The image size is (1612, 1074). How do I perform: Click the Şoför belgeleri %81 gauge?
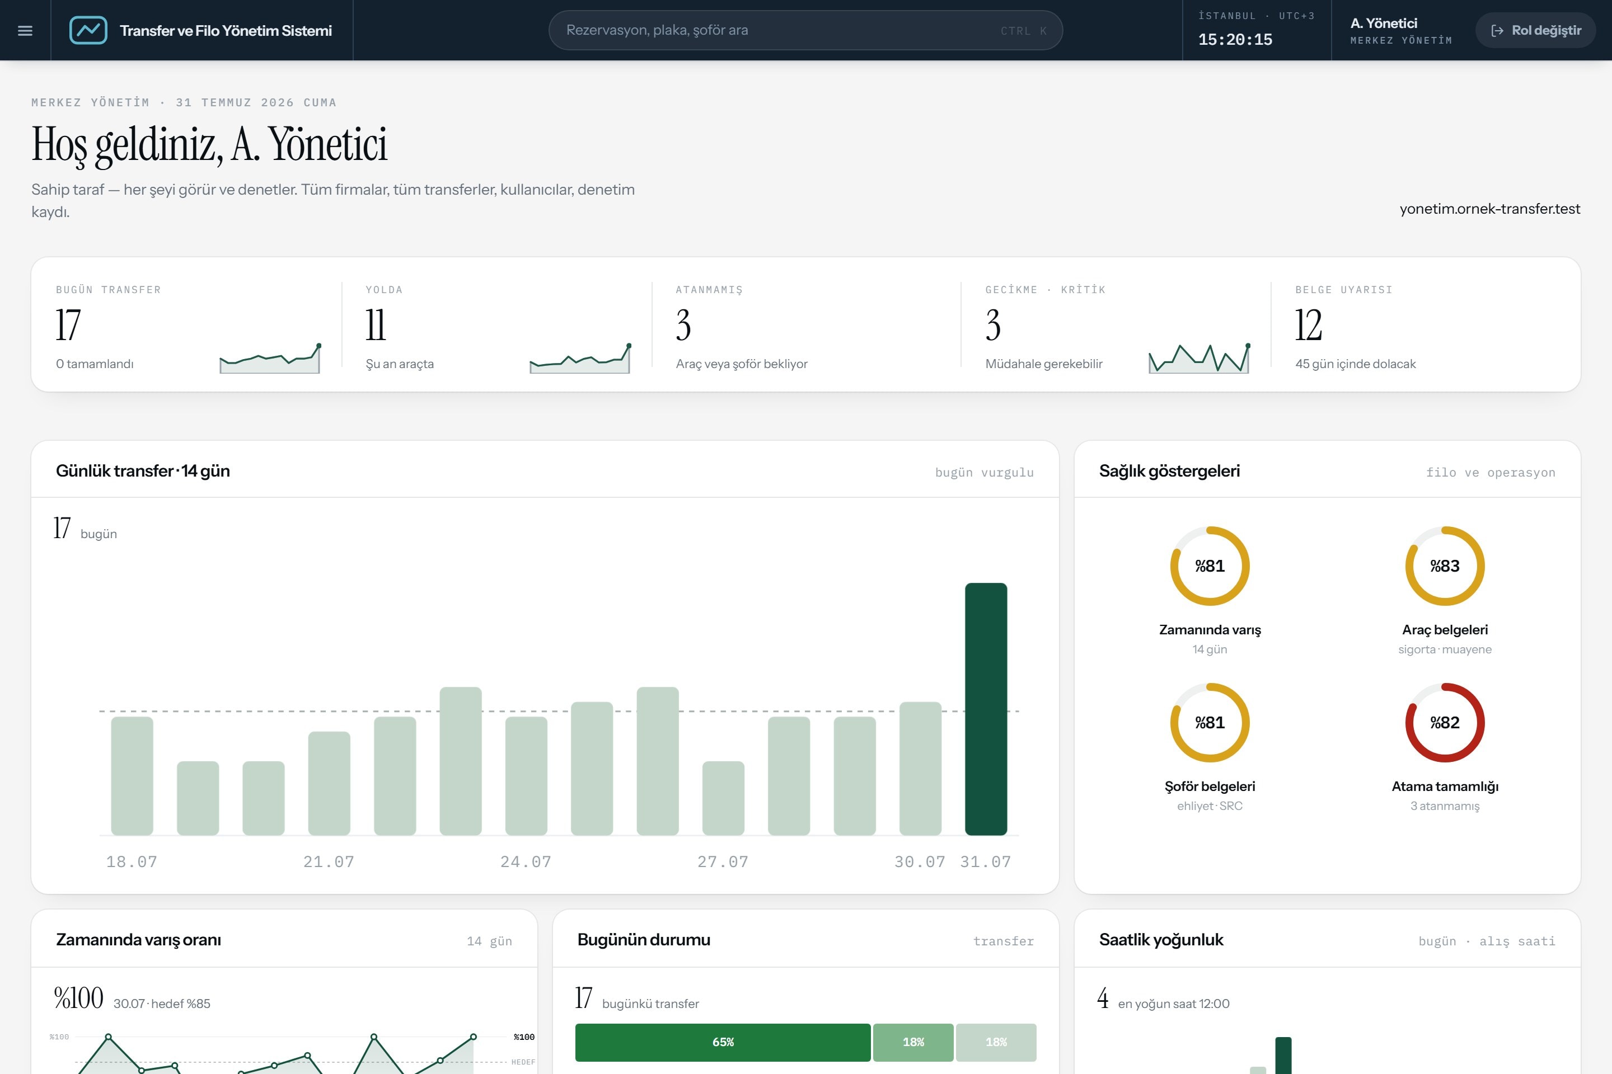[x=1210, y=723]
